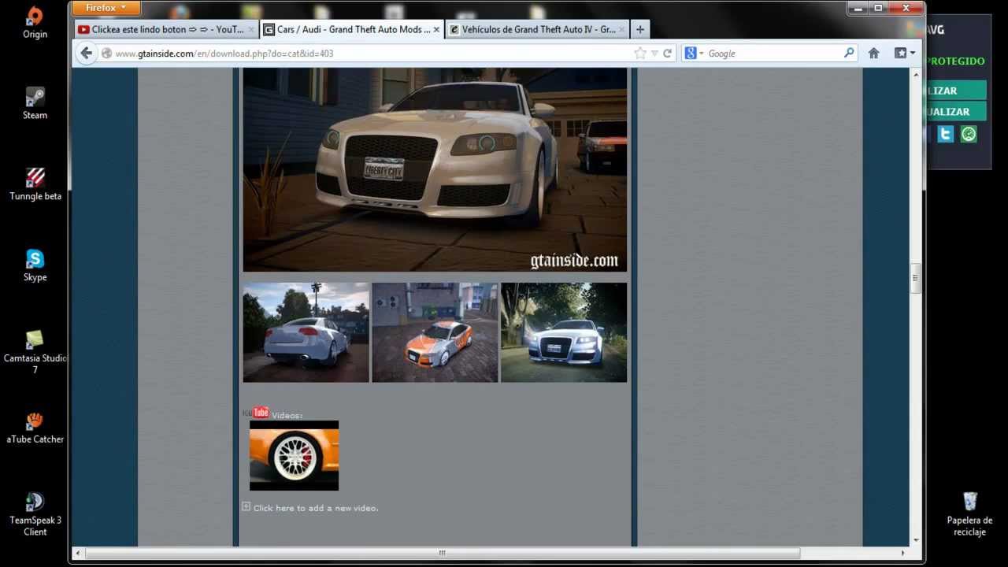This screenshot has width=1008, height=567.
Task: Open the Firefox menu button
Action: click(x=106, y=8)
